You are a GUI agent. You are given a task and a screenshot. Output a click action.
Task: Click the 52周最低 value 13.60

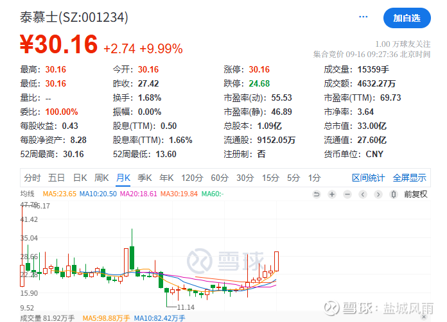tap(166, 154)
